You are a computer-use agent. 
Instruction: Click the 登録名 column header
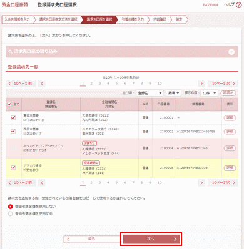tap(51, 104)
